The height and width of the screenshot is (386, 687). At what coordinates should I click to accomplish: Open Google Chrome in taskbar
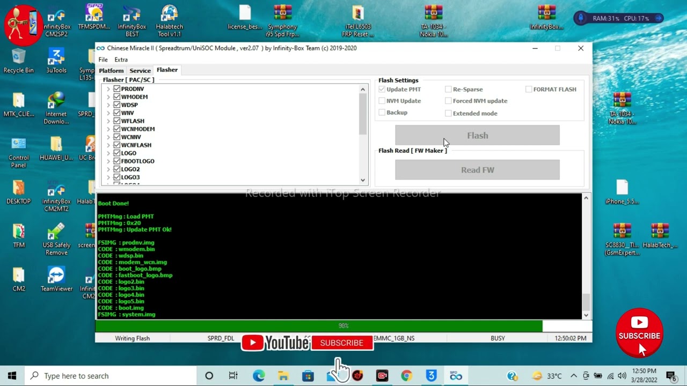point(406,376)
